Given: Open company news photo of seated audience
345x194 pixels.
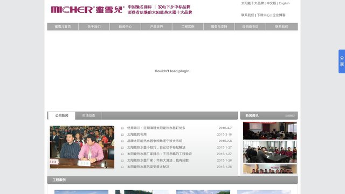Looking at the screenshot, I should 82,147.
